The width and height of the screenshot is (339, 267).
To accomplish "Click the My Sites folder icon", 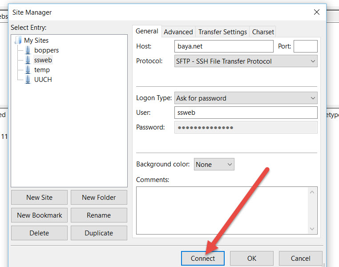I will click(18, 40).
